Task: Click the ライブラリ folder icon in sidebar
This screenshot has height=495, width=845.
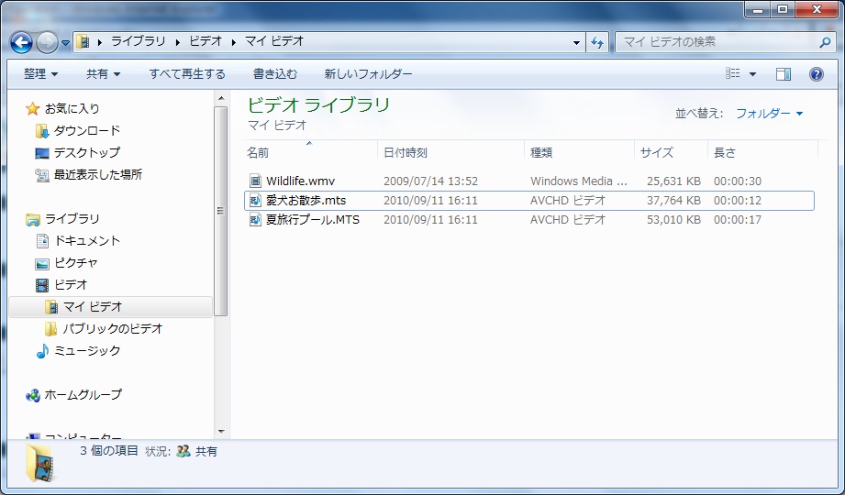Action: [33, 219]
